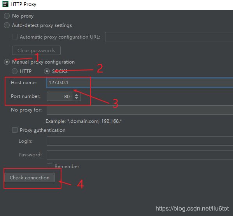This screenshot has width=233, height=216.
Task: Click the Port number field showing 80
Action: pos(60,96)
